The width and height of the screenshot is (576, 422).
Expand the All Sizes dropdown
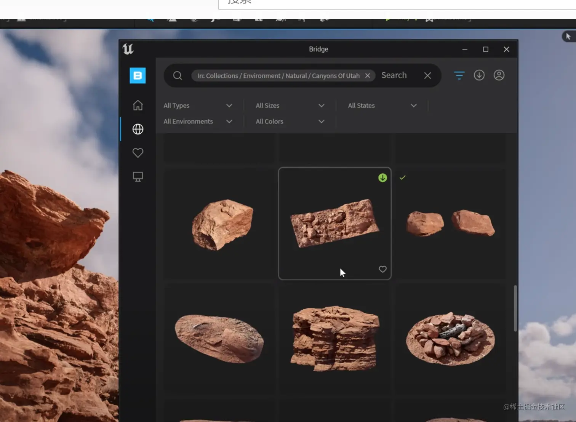290,105
